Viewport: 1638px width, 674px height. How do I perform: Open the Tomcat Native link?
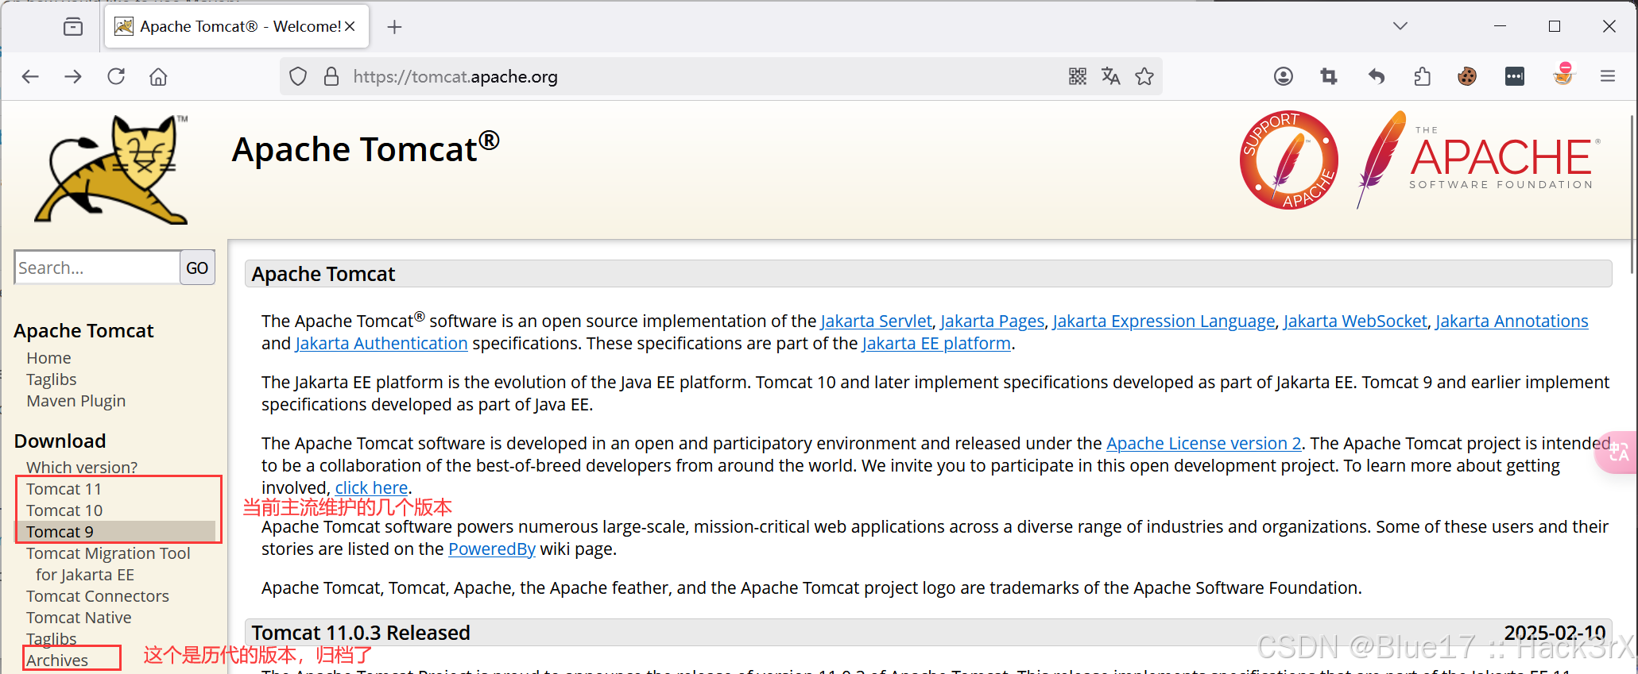click(79, 618)
